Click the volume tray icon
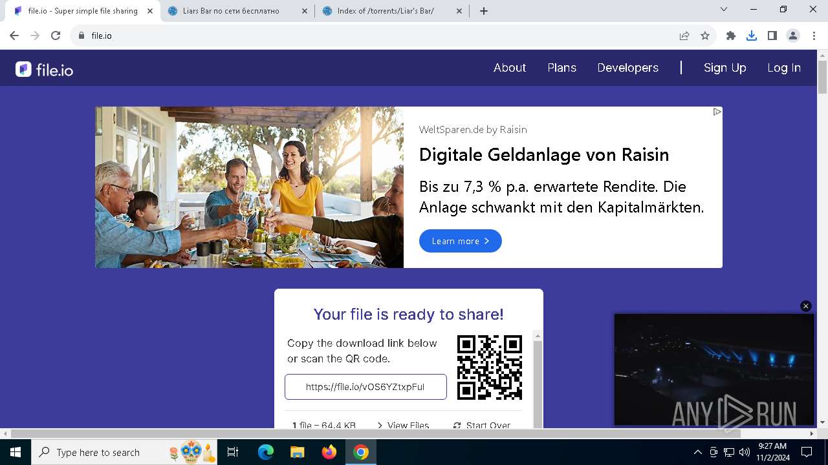This screenshot has height=465, width=828. [745, 452]
